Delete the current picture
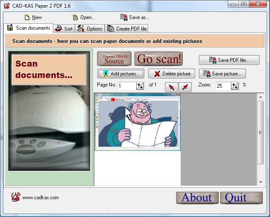 pos(172,74)
